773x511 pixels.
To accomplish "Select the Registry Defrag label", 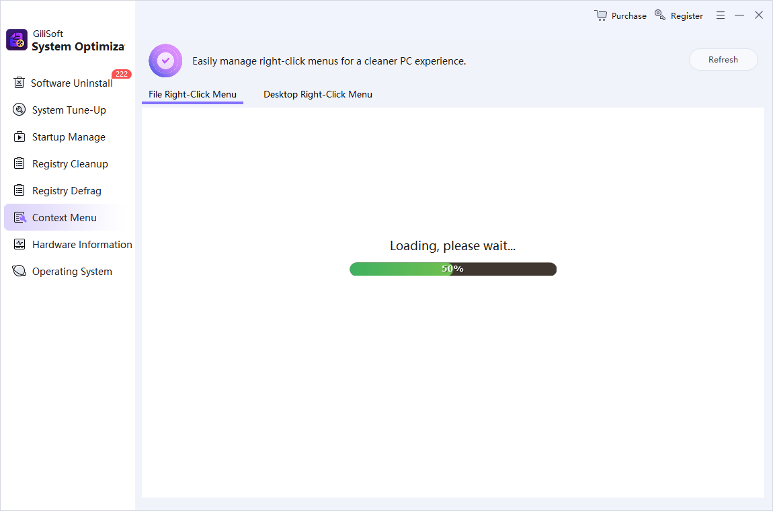I will pos(67,190).
